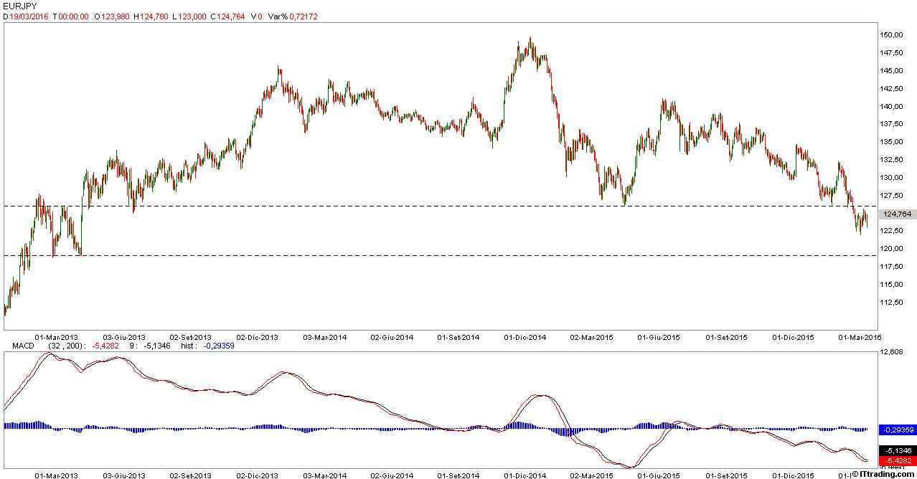Click the Var% 0,72172 value in header
The height and width of the screenshot is (479, 917).
292,16
